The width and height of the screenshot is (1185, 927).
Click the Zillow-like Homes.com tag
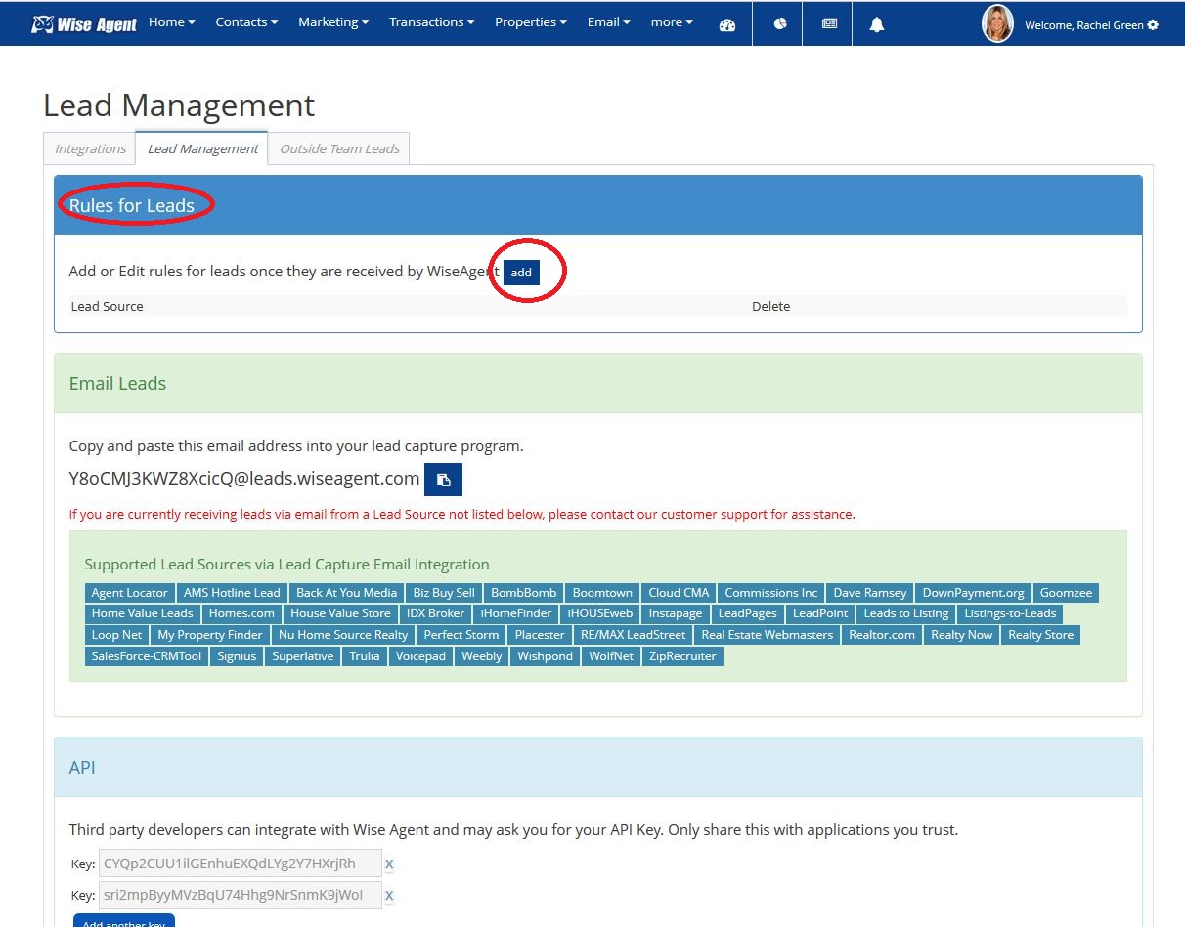pos(241,613)
